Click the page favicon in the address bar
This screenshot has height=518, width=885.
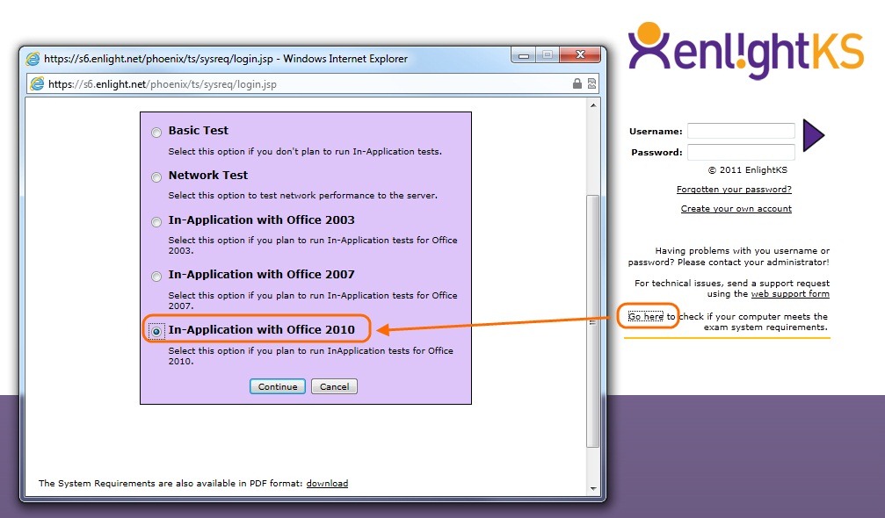pos(37,84)
